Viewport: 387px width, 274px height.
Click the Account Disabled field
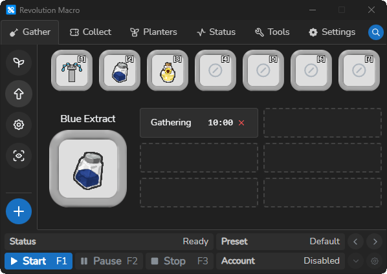coord(281,261)
